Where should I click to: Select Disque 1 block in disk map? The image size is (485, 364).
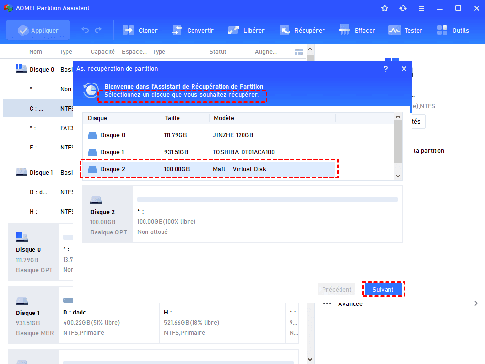tap(34, 315)
